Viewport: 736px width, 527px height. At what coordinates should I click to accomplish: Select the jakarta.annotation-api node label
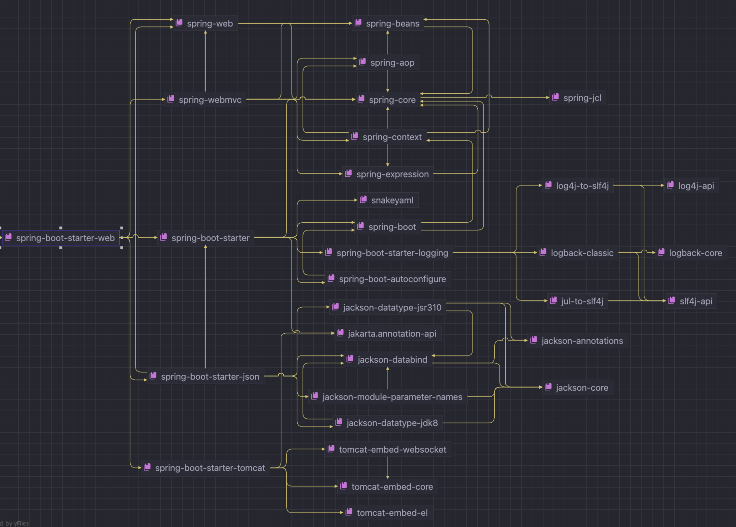point(392,334)
